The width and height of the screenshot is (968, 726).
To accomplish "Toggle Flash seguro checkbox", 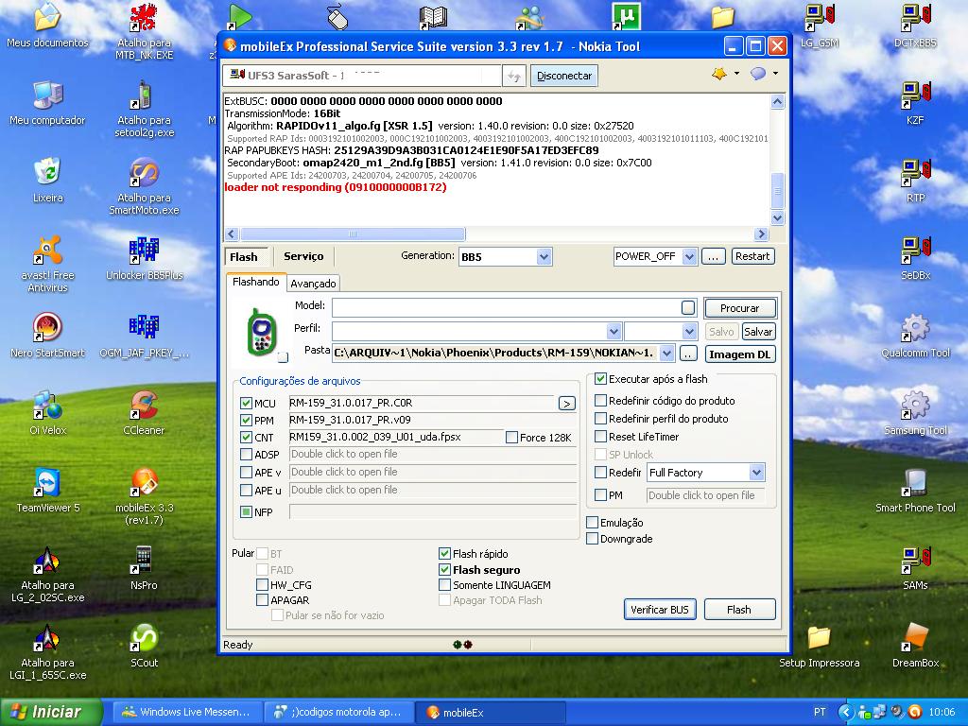I will click(x=444, y=570).
